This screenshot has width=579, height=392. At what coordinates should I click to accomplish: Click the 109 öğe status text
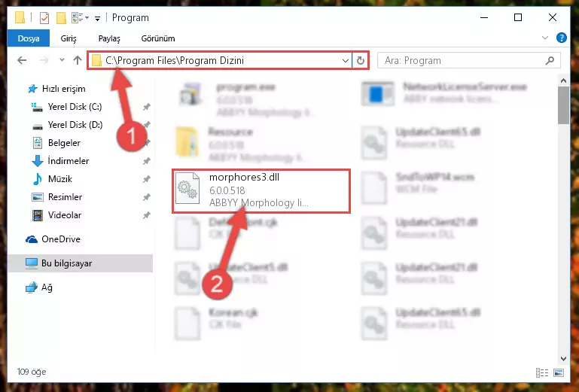[32, 372]
